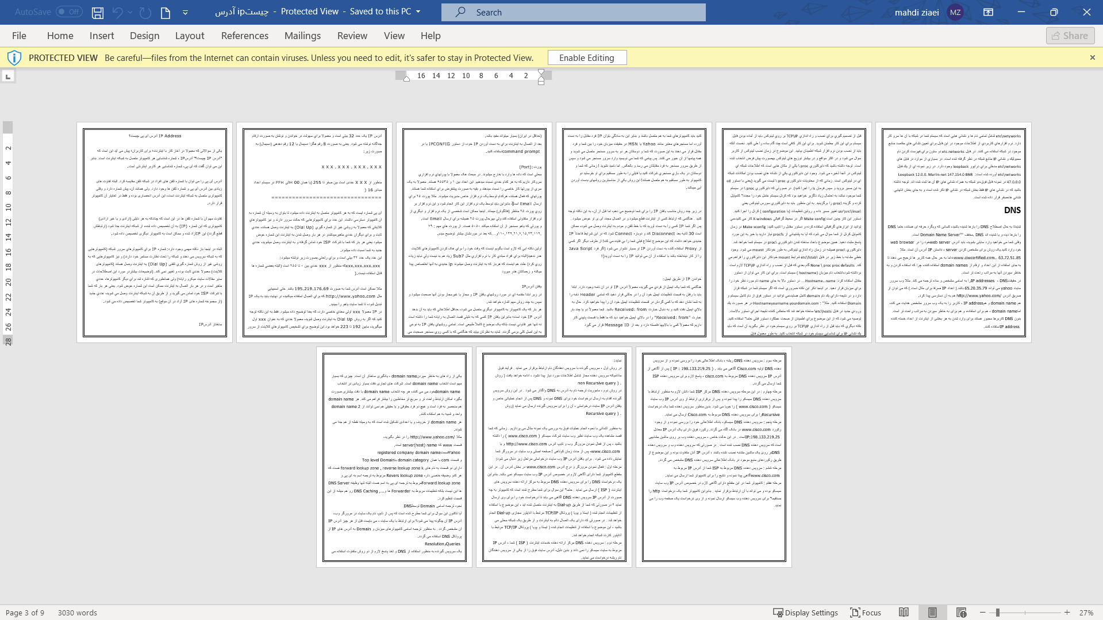Open the Insert tab
The image size is (1103, 620).
[102, 36]
